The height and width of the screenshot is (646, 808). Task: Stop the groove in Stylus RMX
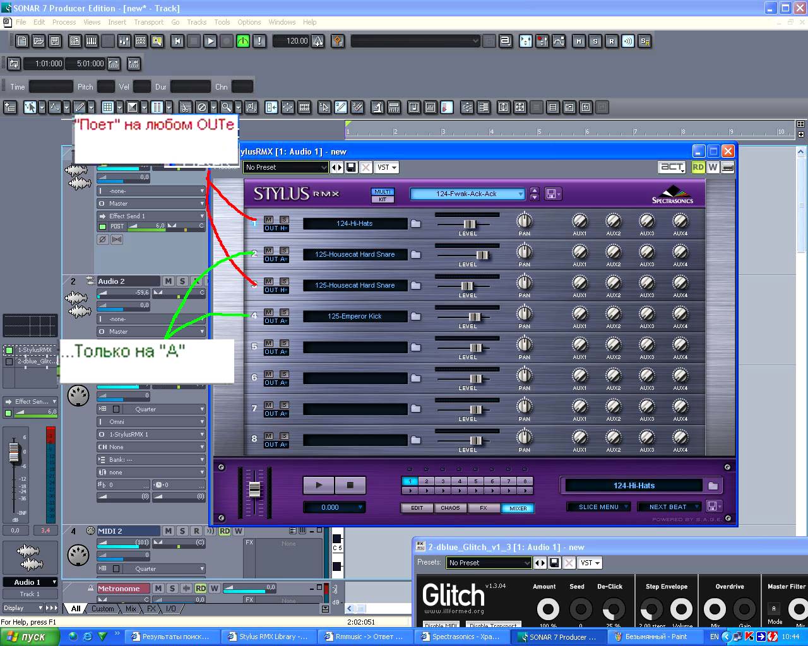tap(350, 485)
